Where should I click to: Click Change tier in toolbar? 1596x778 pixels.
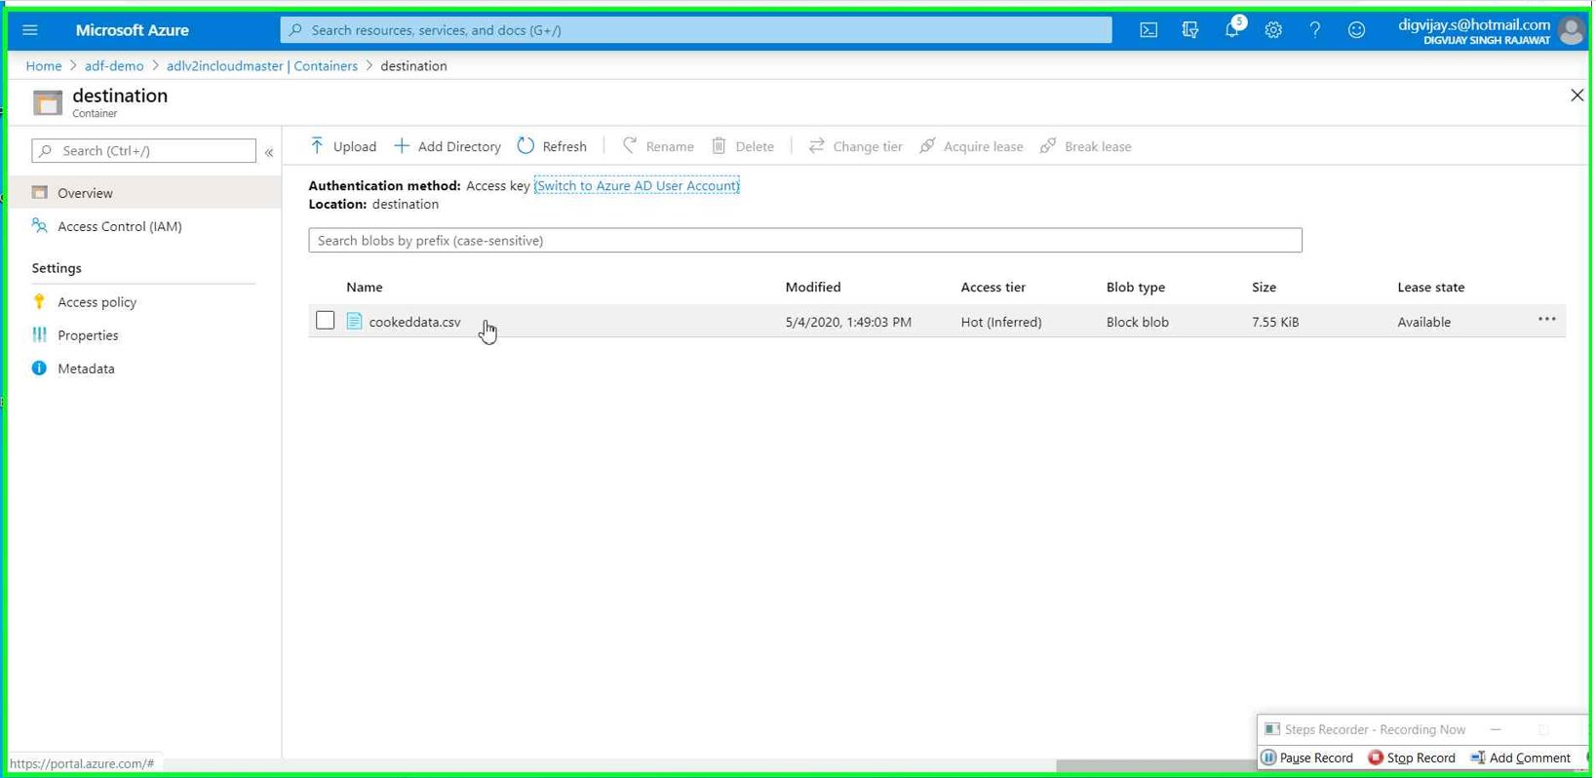click(855, 146)
